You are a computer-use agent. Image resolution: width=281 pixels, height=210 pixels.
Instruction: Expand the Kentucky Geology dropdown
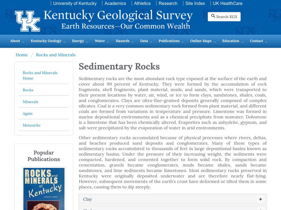point(48,41)
